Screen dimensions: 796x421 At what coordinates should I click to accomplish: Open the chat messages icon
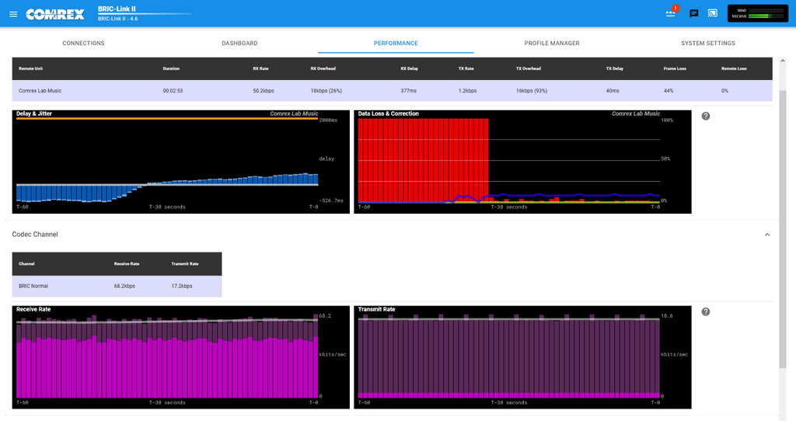point(694,13)
